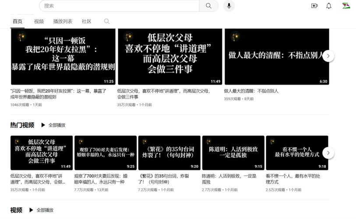
Task: Click text 2.7万次观看 · 1个月前
Action: coord(219,190)
